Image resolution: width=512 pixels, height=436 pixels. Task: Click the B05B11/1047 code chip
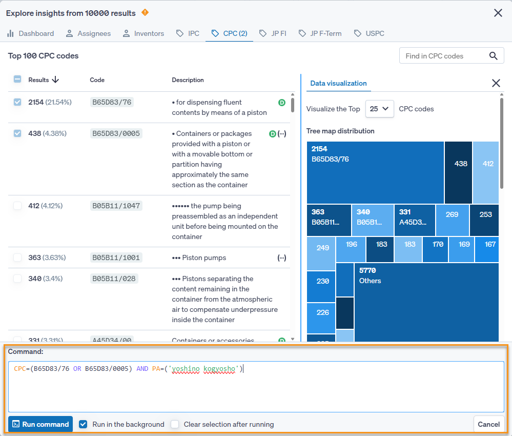116,206
